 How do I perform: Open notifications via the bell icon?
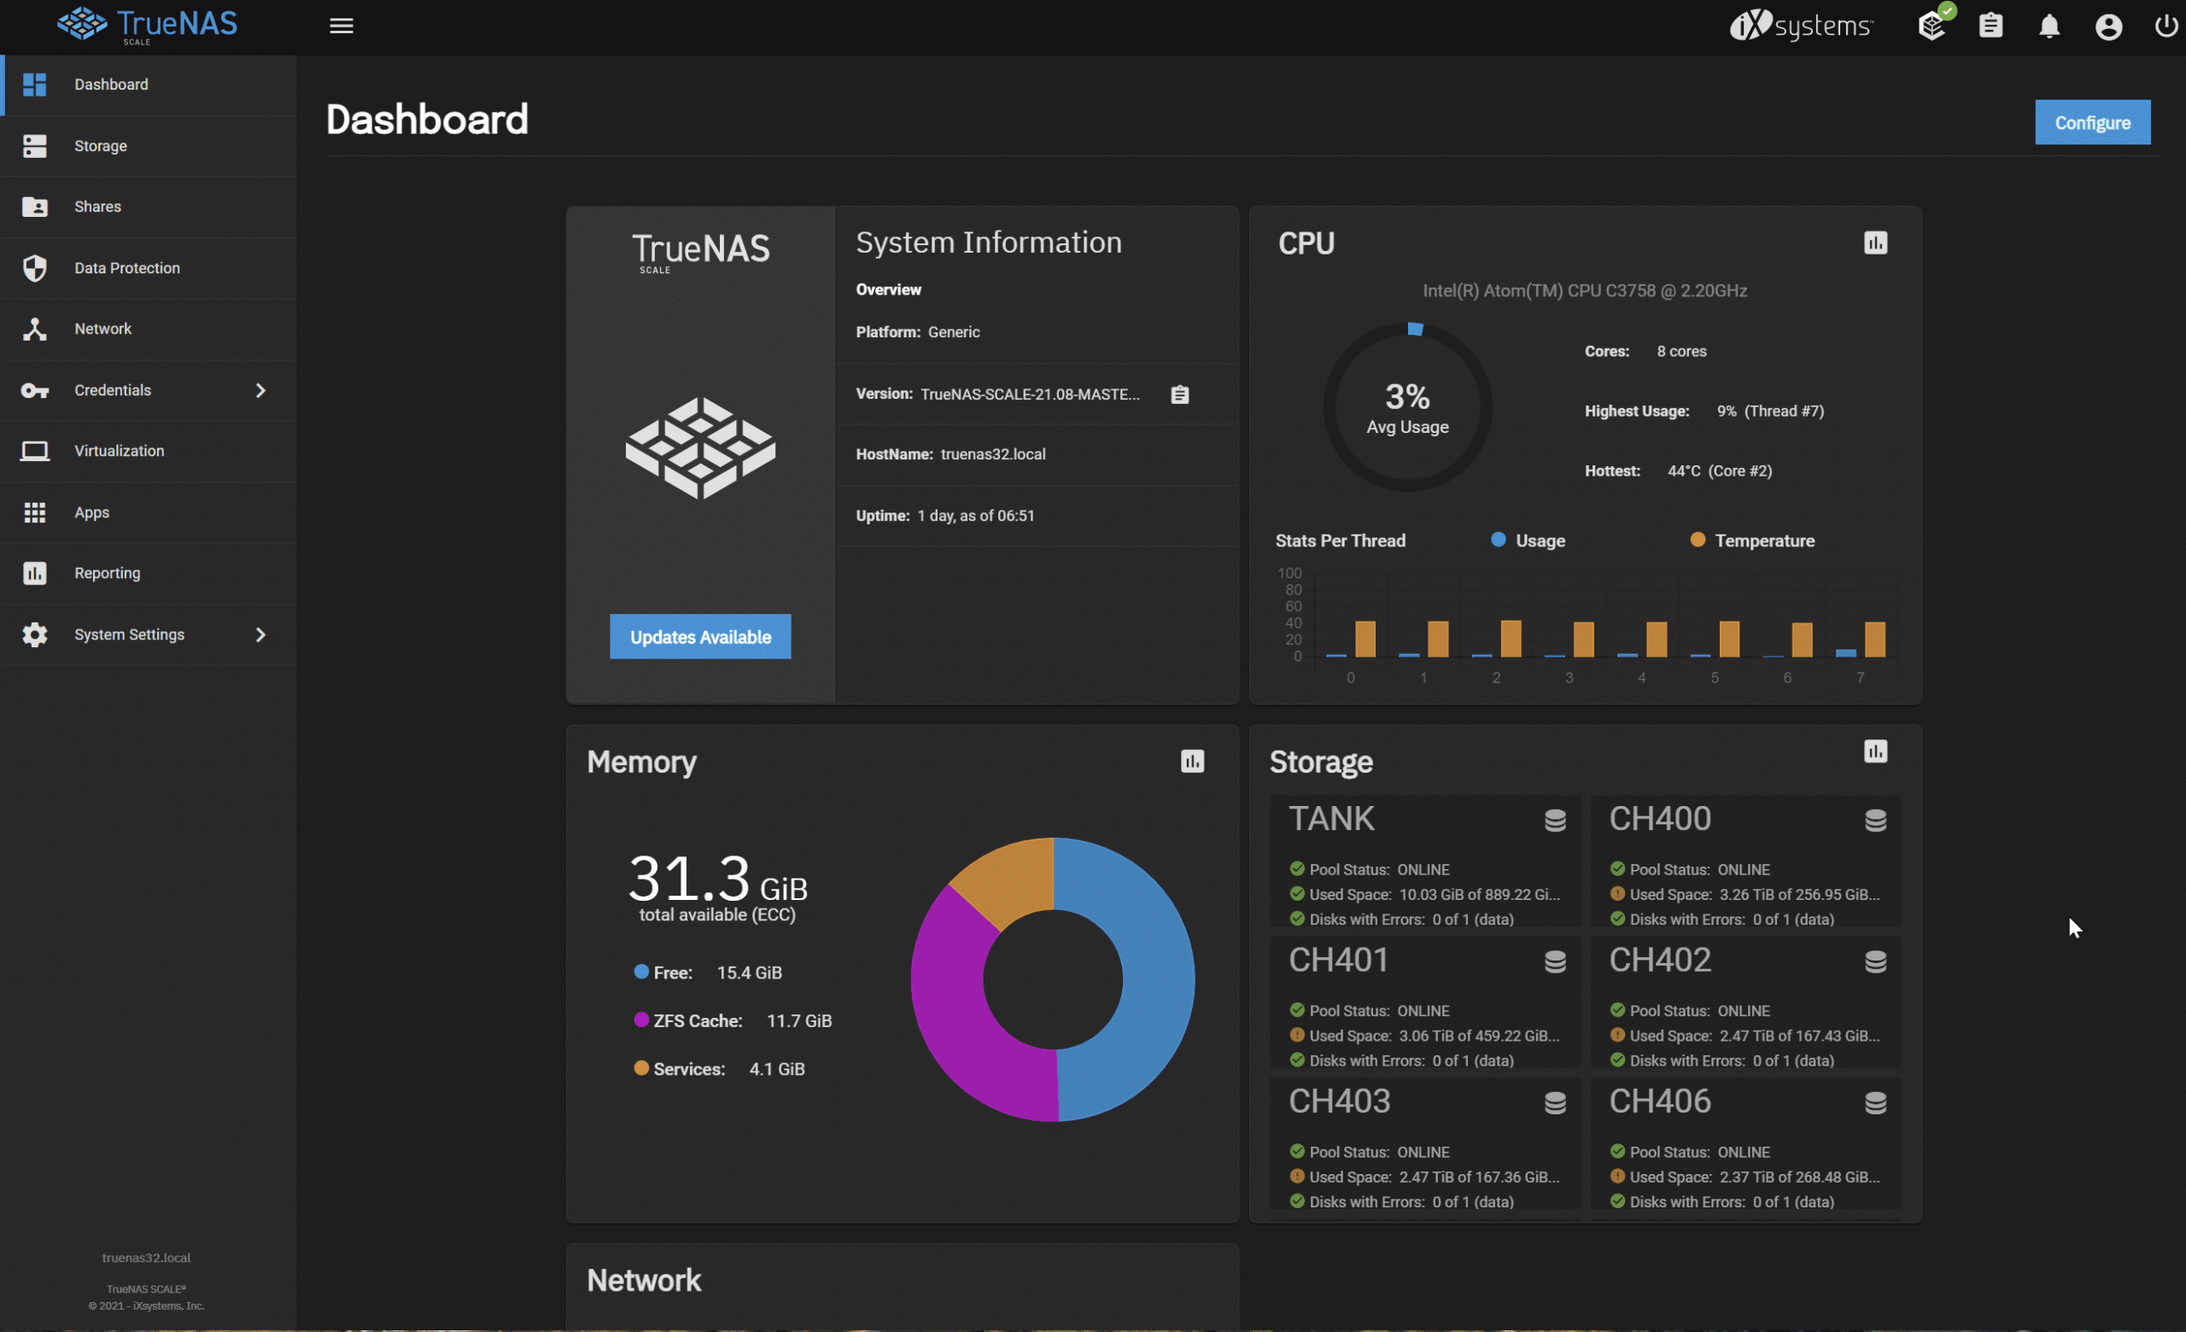(x=2049, y=26)
